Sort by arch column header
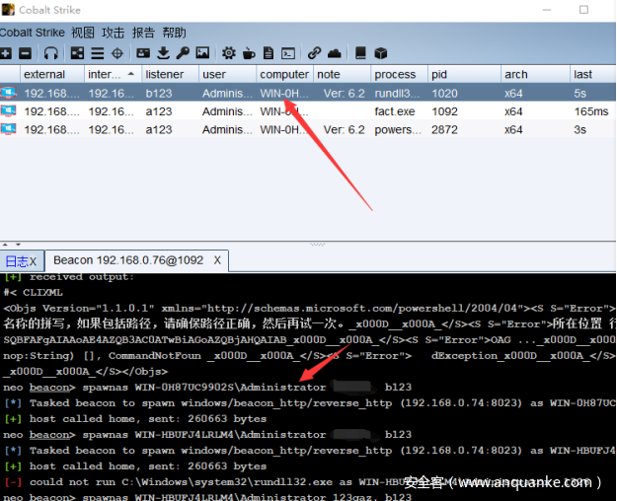 click(x=535, y=74)
